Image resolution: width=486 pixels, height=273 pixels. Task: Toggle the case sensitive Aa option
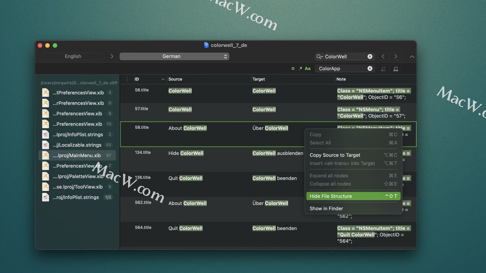[308, 69]
